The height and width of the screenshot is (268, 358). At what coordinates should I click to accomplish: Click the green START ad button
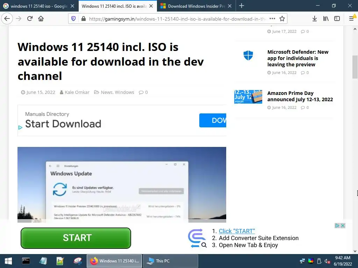pos(76,238)
